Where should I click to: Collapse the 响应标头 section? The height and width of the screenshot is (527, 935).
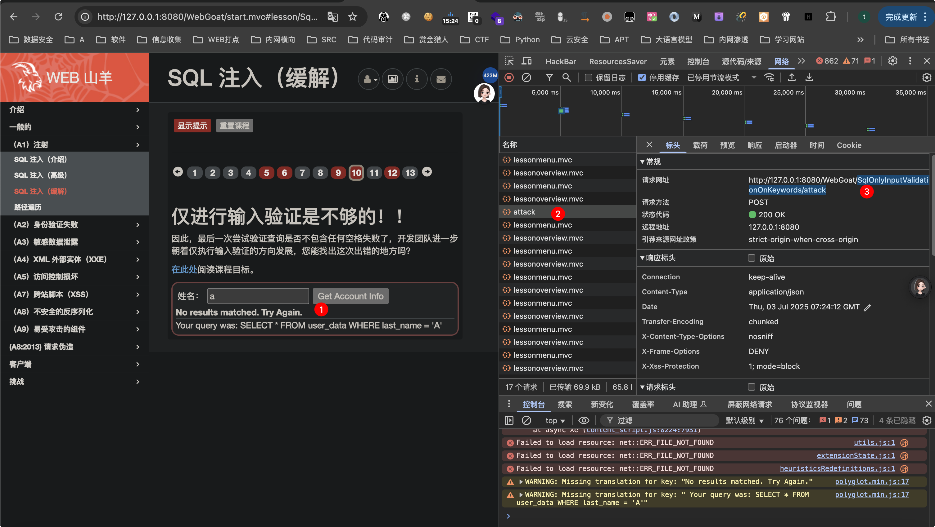pyautogui.click(x=642, y=258)
